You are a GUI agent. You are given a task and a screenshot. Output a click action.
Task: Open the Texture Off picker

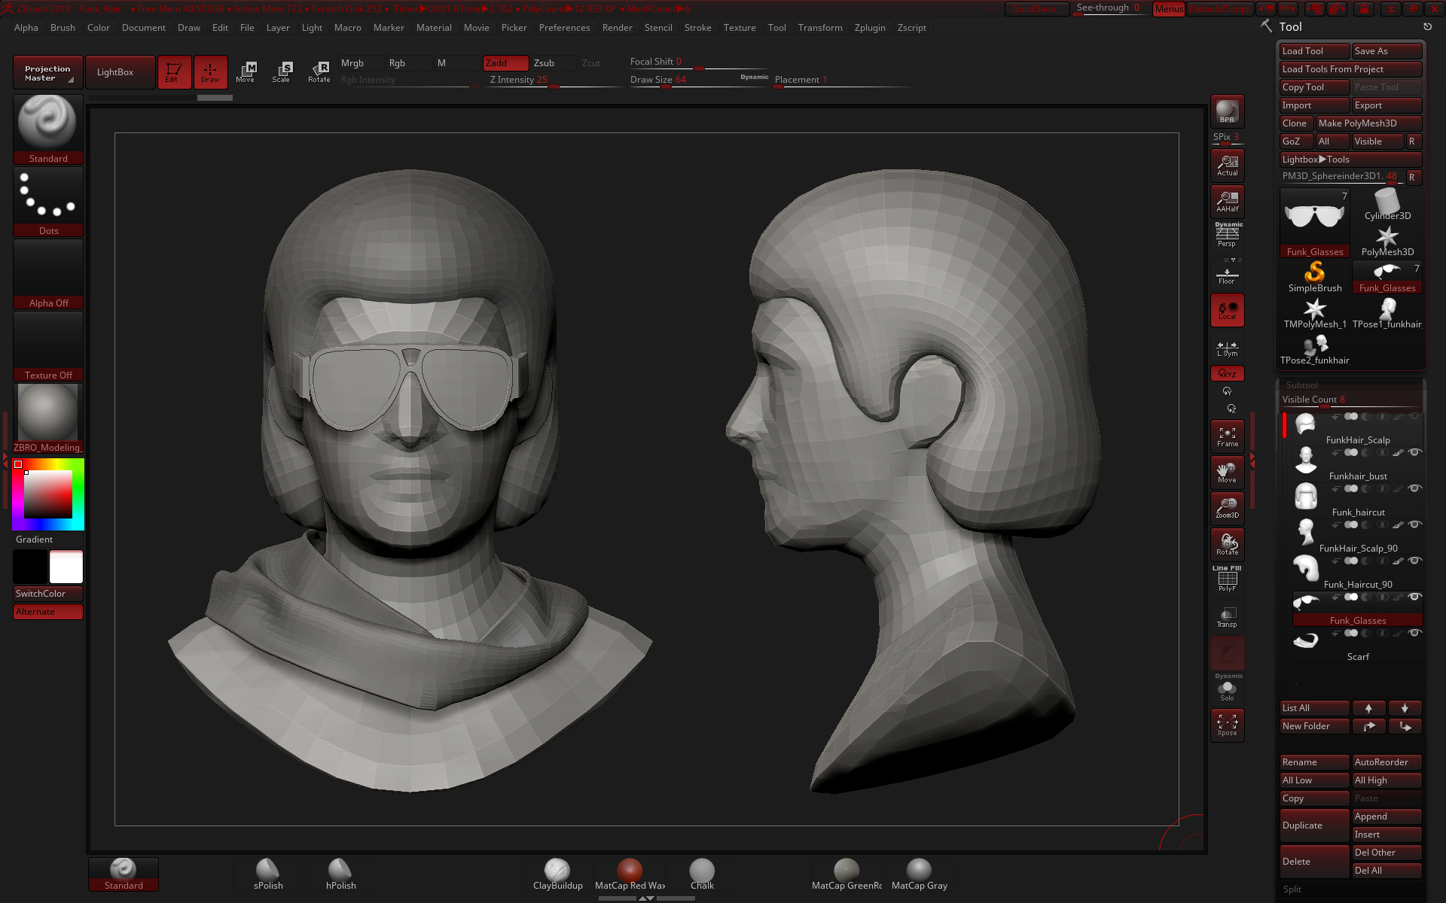click(x=47, y=346)
